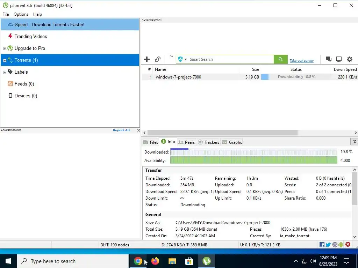Click the globe icon in status bar

[x=335, y=245]
